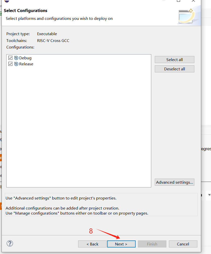Go back with the Back button

pos(92,244)
